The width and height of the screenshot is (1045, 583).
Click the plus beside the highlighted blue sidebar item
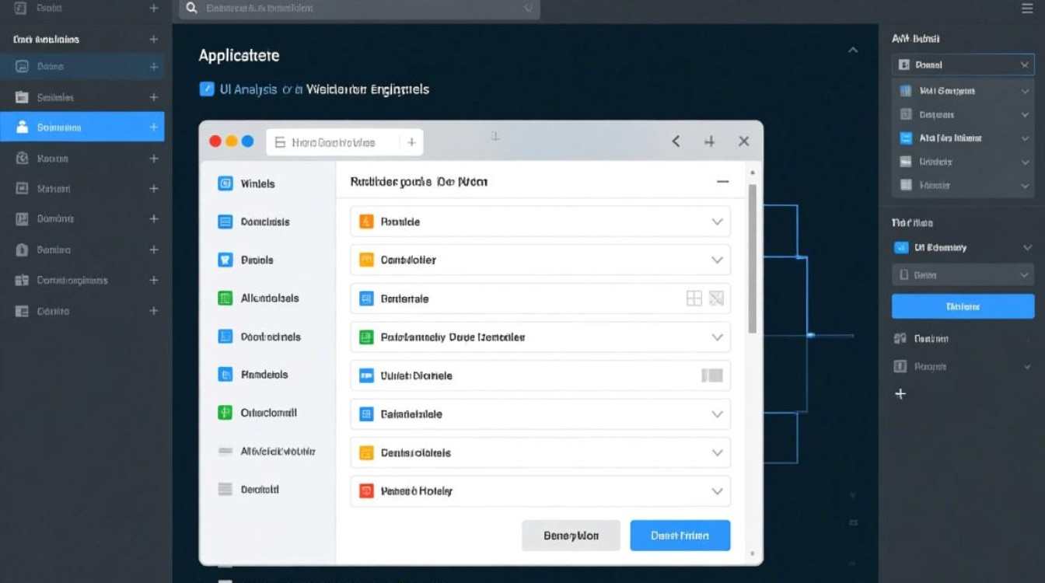[x=153, y=127]
